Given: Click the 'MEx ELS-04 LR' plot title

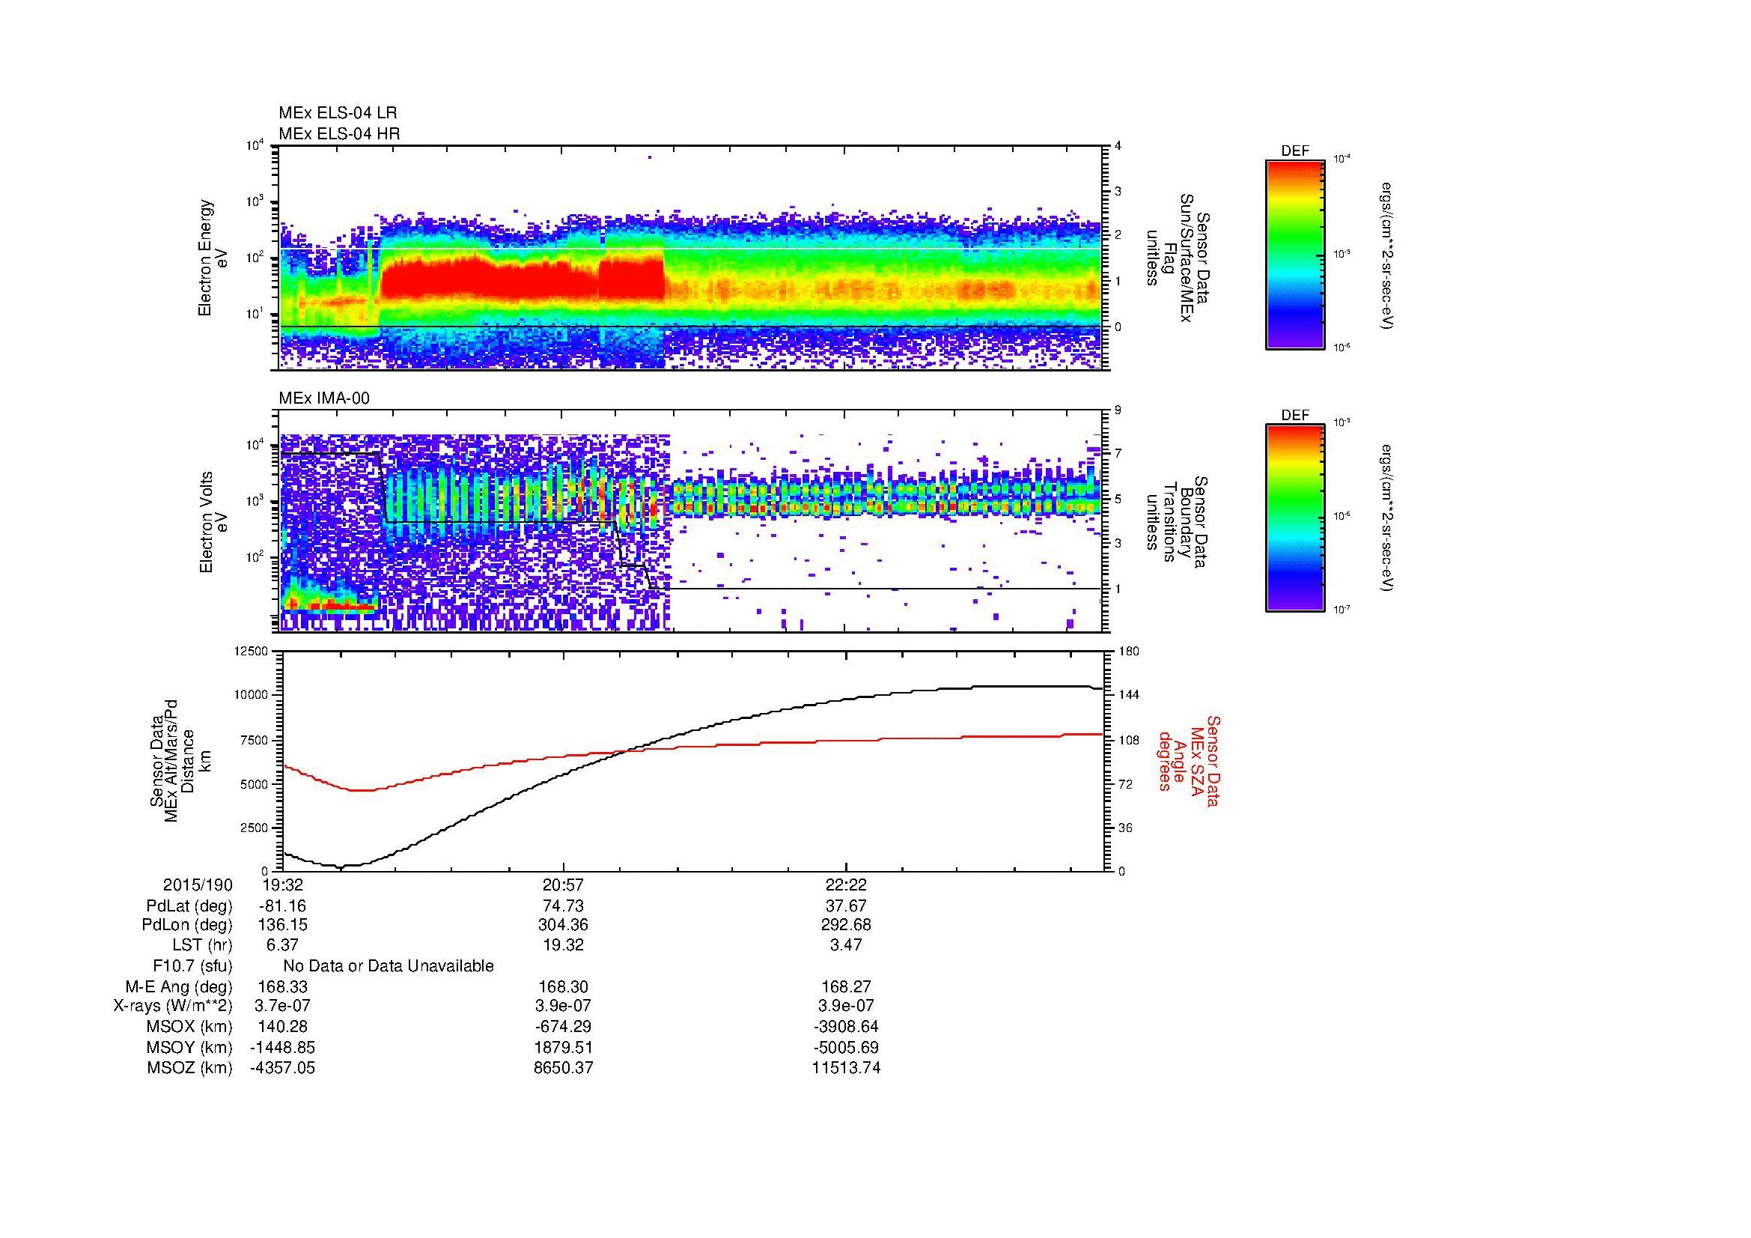Looking at the screenshot, I should (x=338, y=113).
